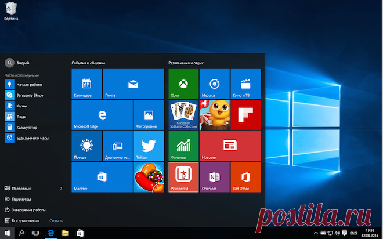Click the События и общение group header
Image resolution: width=383 pixels, height=239 pixels.
88,63
